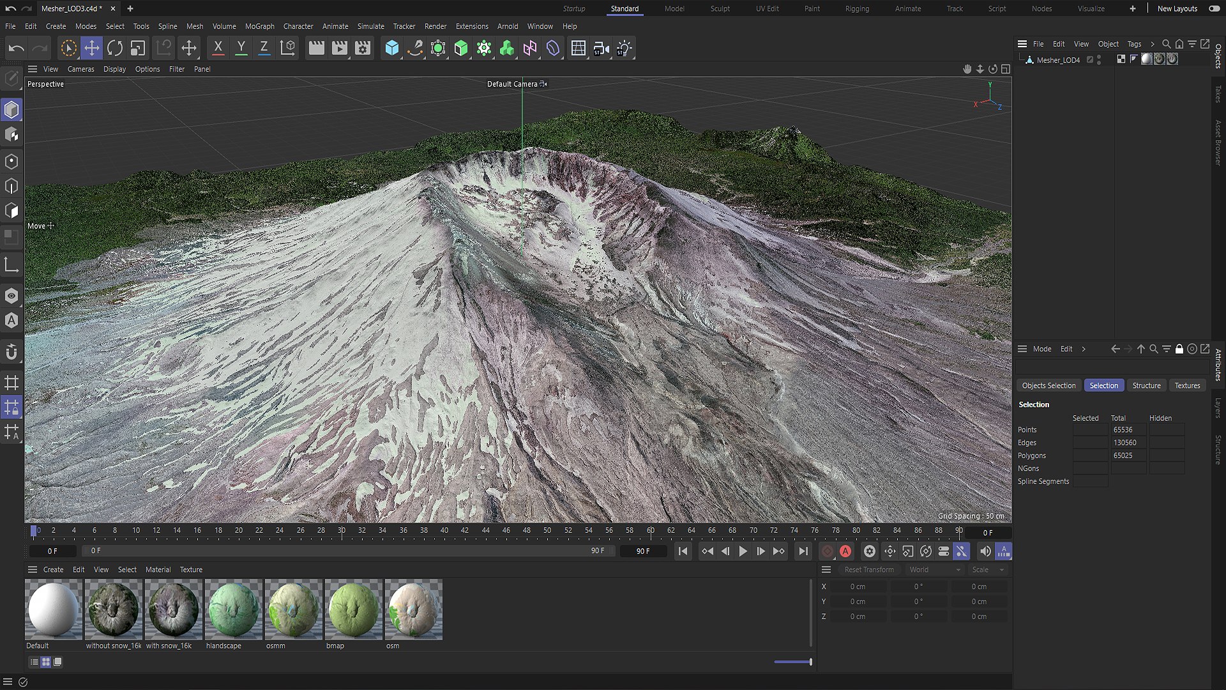1226x690 pixels.
Task: Select the Move tool in top toolbar
Action: click(x=92, y=48)
